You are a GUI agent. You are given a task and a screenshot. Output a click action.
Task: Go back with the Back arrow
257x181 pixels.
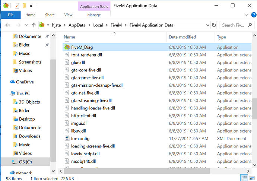(7, 25)
